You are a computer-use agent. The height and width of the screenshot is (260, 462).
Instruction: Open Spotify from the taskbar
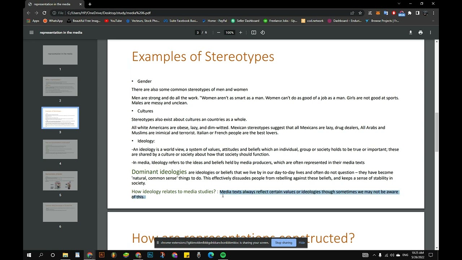pyautogui.click(x=223, y=255)
